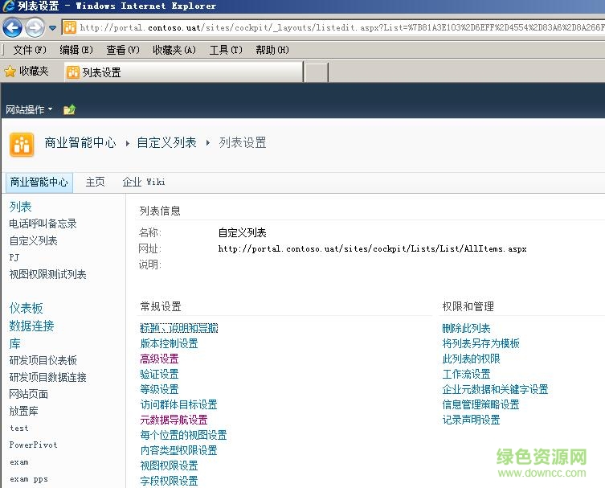
Task: Click the browser Forward arrow button
Action: (x=35, y=27)
